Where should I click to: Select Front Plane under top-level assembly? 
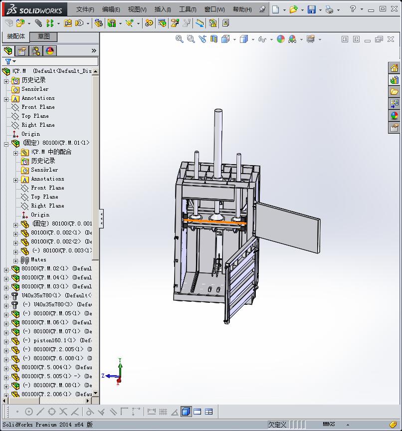click(x=38, y=107)
